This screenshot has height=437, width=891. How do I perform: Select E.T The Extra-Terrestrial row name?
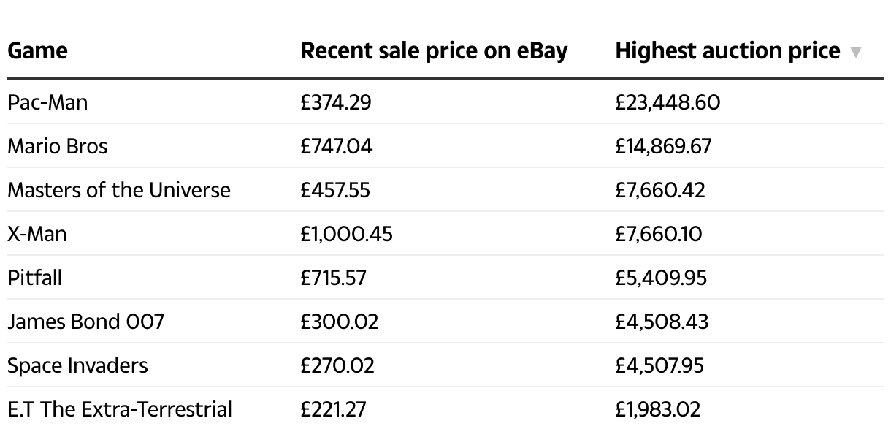point(120,409)
